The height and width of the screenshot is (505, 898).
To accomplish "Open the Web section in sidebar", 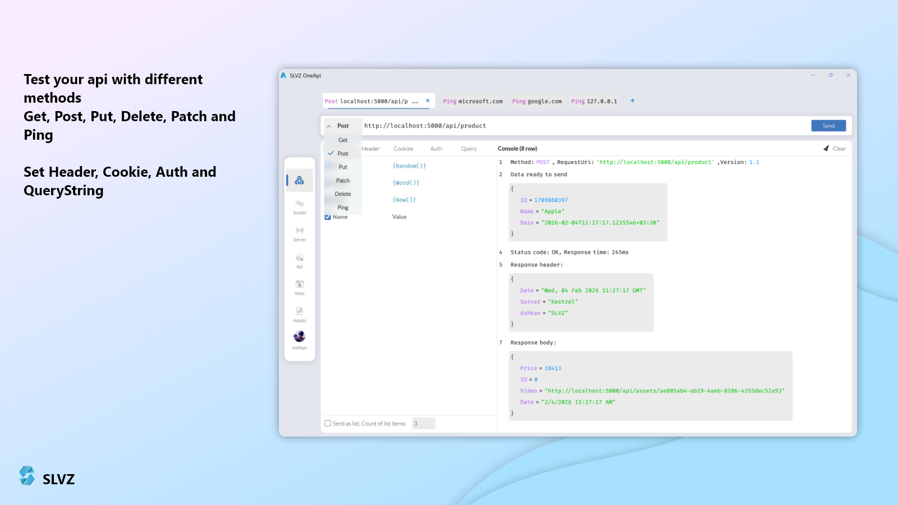I will point(300,287).
